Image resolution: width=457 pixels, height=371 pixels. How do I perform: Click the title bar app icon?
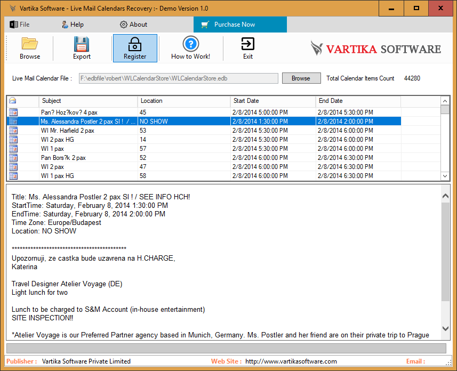(12, 8)
